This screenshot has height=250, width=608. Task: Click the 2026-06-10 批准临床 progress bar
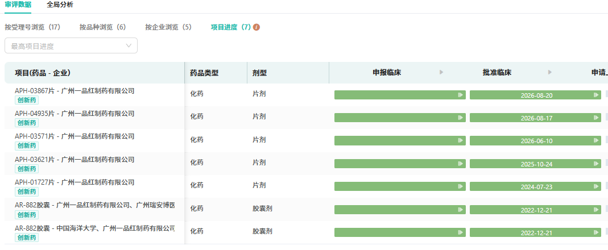point(536,141)
